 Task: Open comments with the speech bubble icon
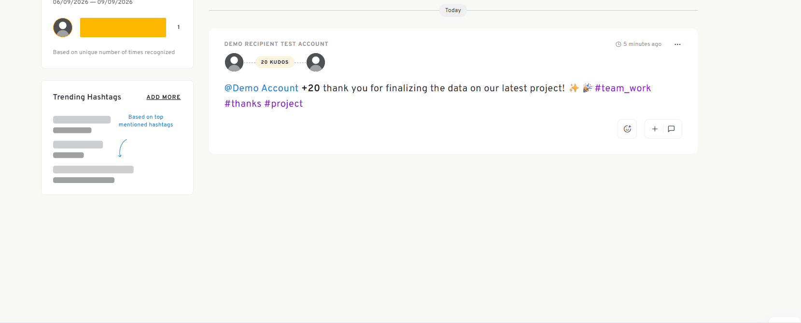point(671,129)
